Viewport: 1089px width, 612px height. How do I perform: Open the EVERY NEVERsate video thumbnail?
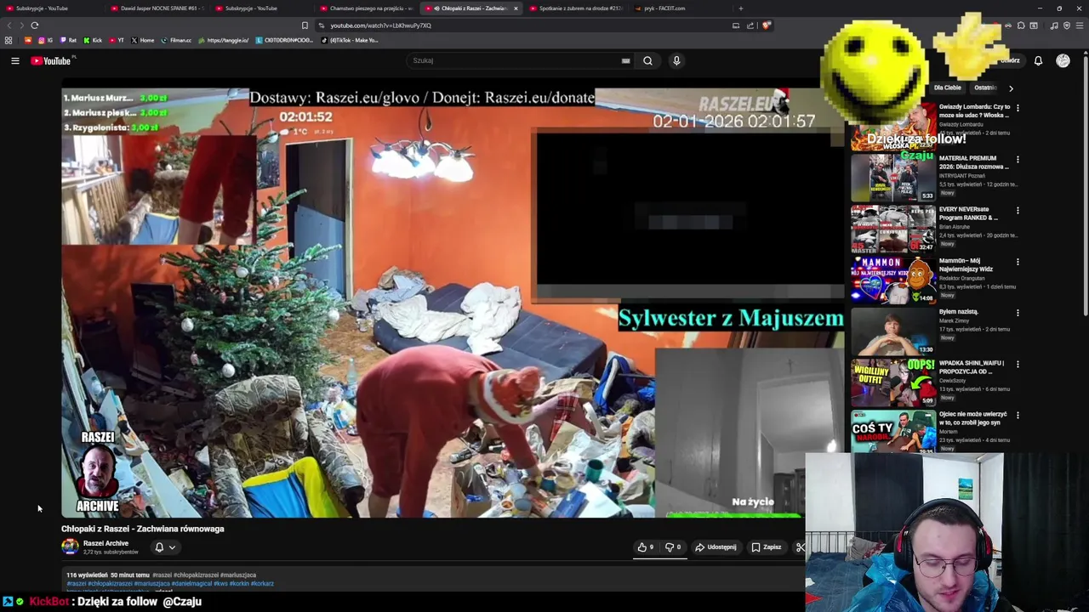pos(893,229)
